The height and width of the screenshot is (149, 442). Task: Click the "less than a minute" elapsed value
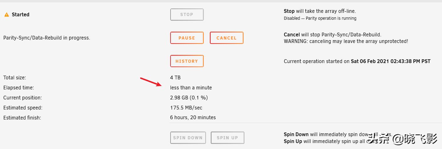(191, 88)
